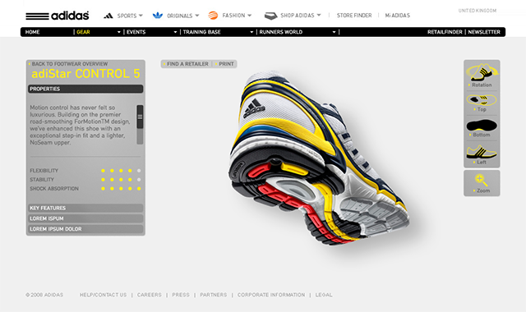Click the Partners footer link
526x312 pixels.
pyautogui.click(x=214, y=295)
